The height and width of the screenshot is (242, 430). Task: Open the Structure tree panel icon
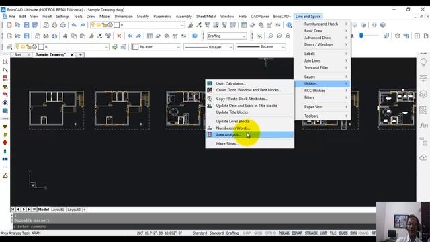click(423, 142)
